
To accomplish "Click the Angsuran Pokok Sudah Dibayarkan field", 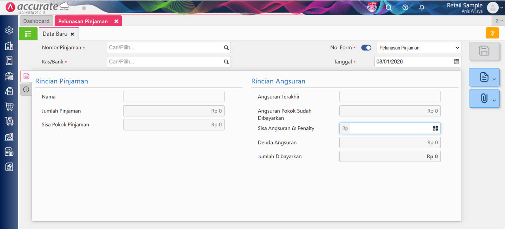I will 390,111.
